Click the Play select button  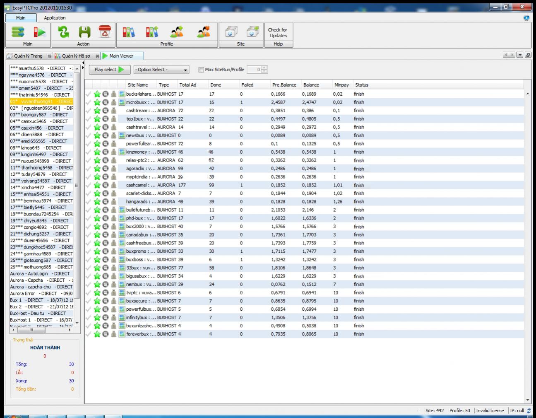pyautogui.click(x=109, y=70)
